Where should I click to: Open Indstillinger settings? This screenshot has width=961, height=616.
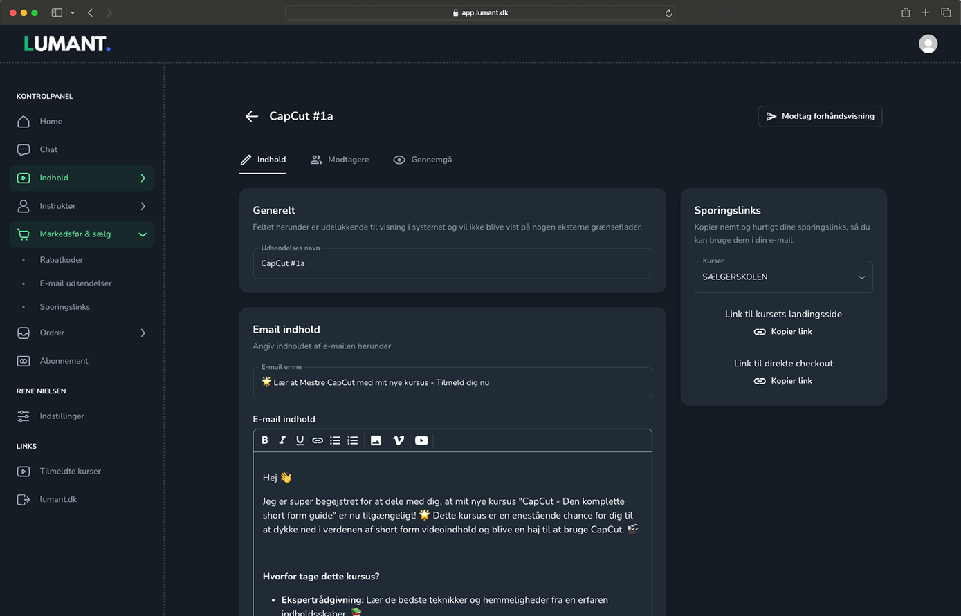[x=82, y=416]
